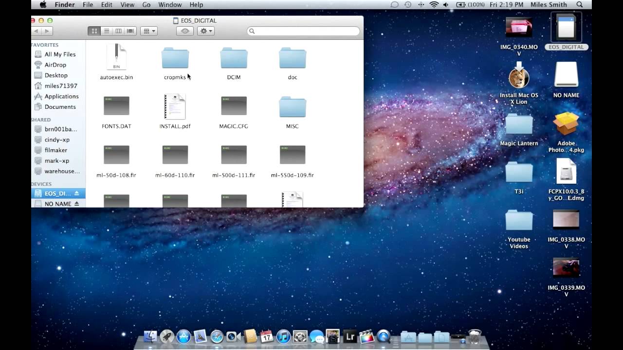
Task: Open the Address Book dock icon
Action: click(x=250, y=336)
